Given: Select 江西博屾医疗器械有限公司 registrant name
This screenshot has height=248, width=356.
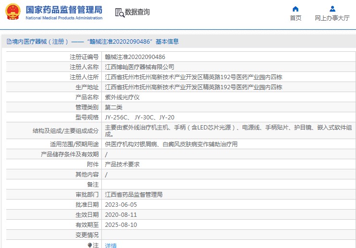Looking at the screenshot, I should 139,67.
